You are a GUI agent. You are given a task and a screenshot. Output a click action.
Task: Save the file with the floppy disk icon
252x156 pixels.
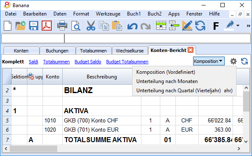point(34,26)
